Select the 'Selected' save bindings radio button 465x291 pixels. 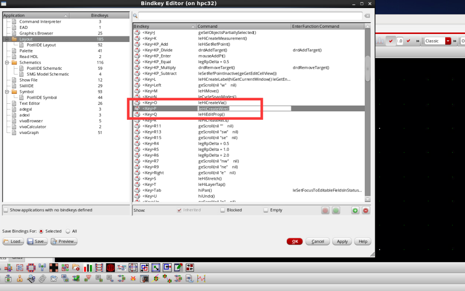pos(41,231)
